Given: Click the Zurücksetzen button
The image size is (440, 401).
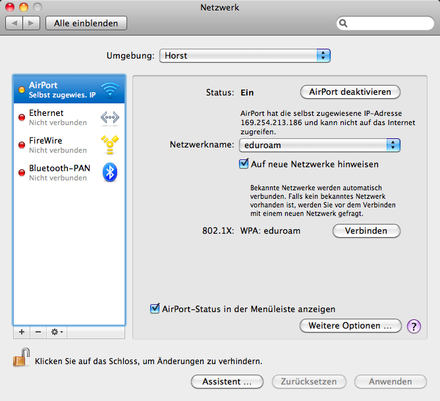Looking at the screenshot, I should pos(309,382).
